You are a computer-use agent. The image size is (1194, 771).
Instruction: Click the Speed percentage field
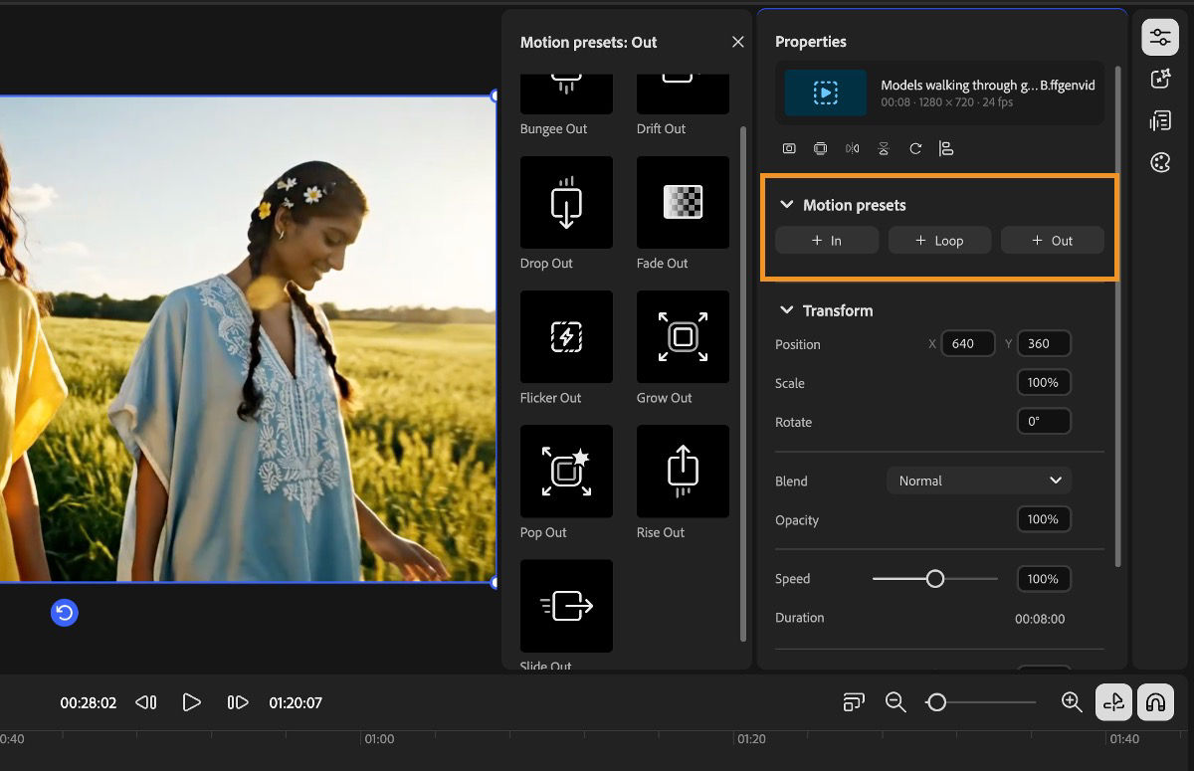pos(1044,579)
